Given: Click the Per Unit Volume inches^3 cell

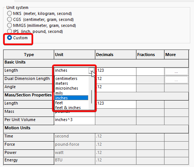Looking at the screenshot, I should [74, 121].
